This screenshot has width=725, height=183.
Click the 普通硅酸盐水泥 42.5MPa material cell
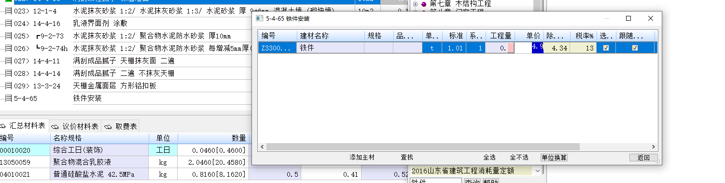[99, 174]
